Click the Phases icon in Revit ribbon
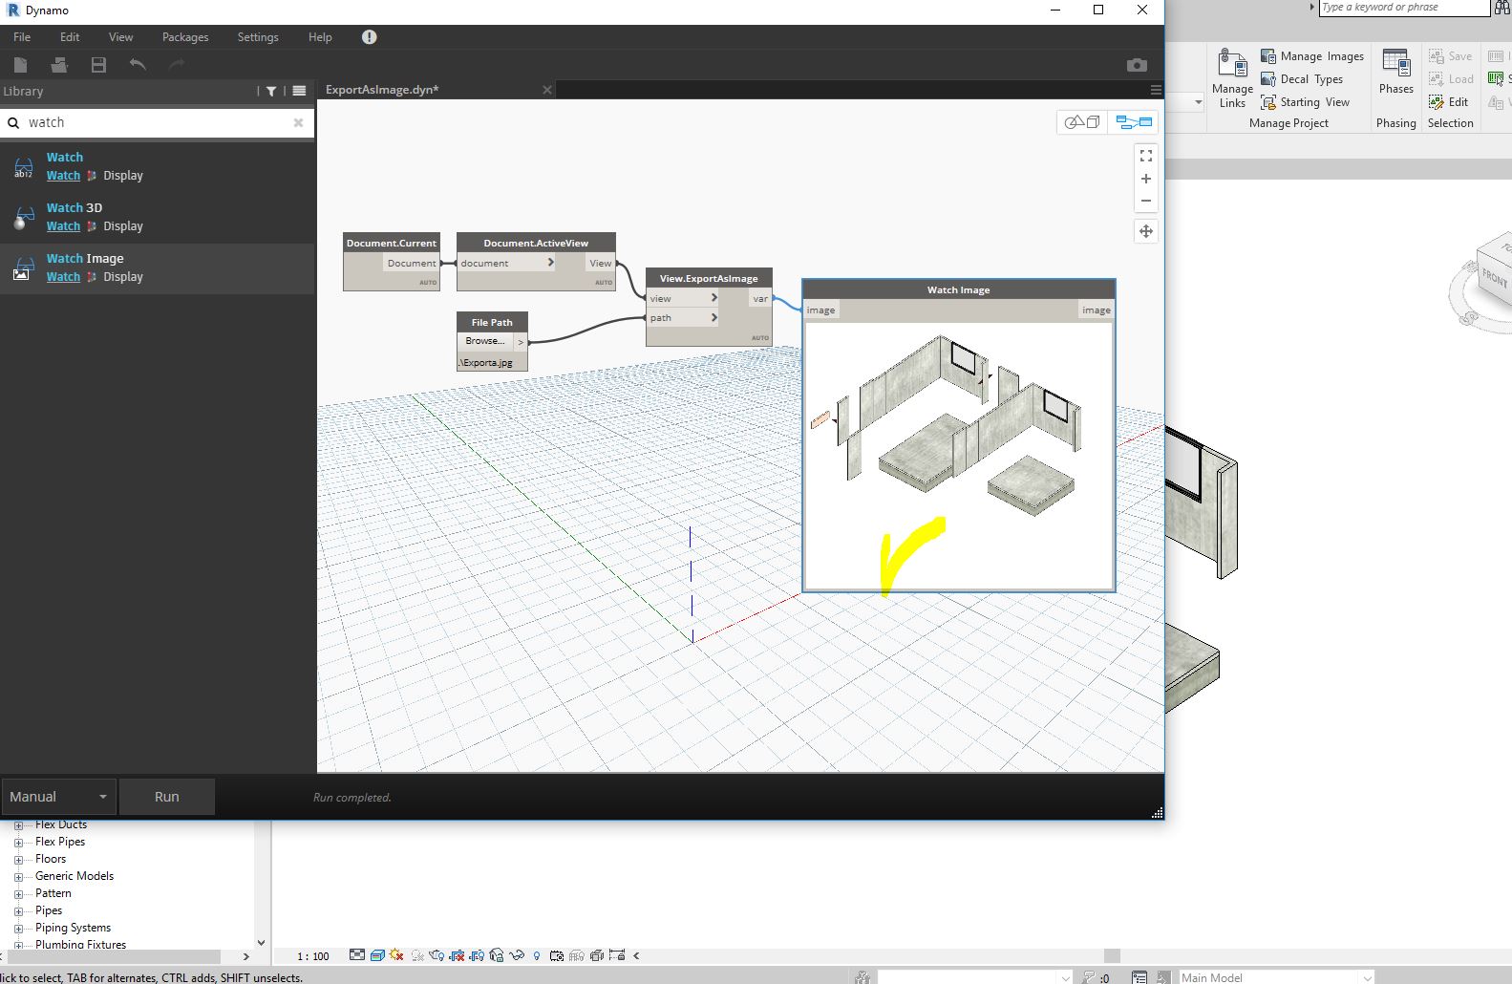This screenshot has height=984, width=1512. tap(1395, 73)
